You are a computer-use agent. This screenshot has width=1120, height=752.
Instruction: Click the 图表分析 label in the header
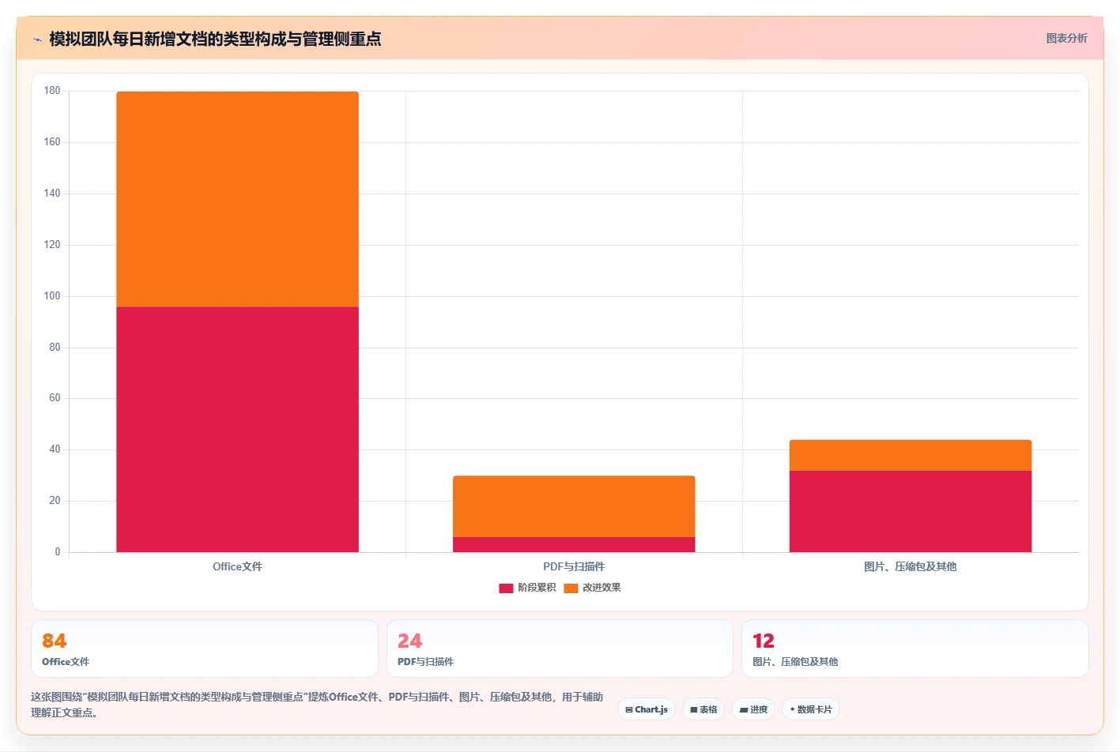click(1066, 38)
